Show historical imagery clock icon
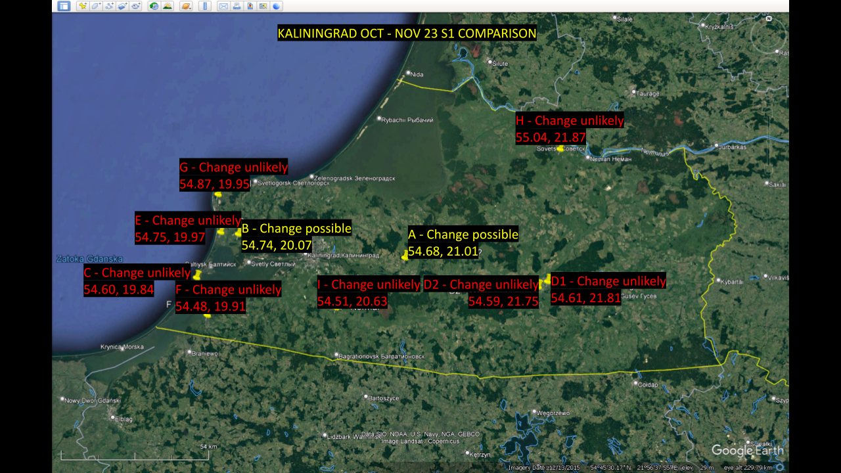 pyautogui.click(x=154, y=6)
